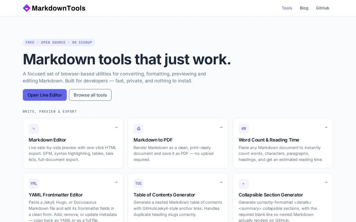Click the Browse all tools button

click(x=90, y=95)
